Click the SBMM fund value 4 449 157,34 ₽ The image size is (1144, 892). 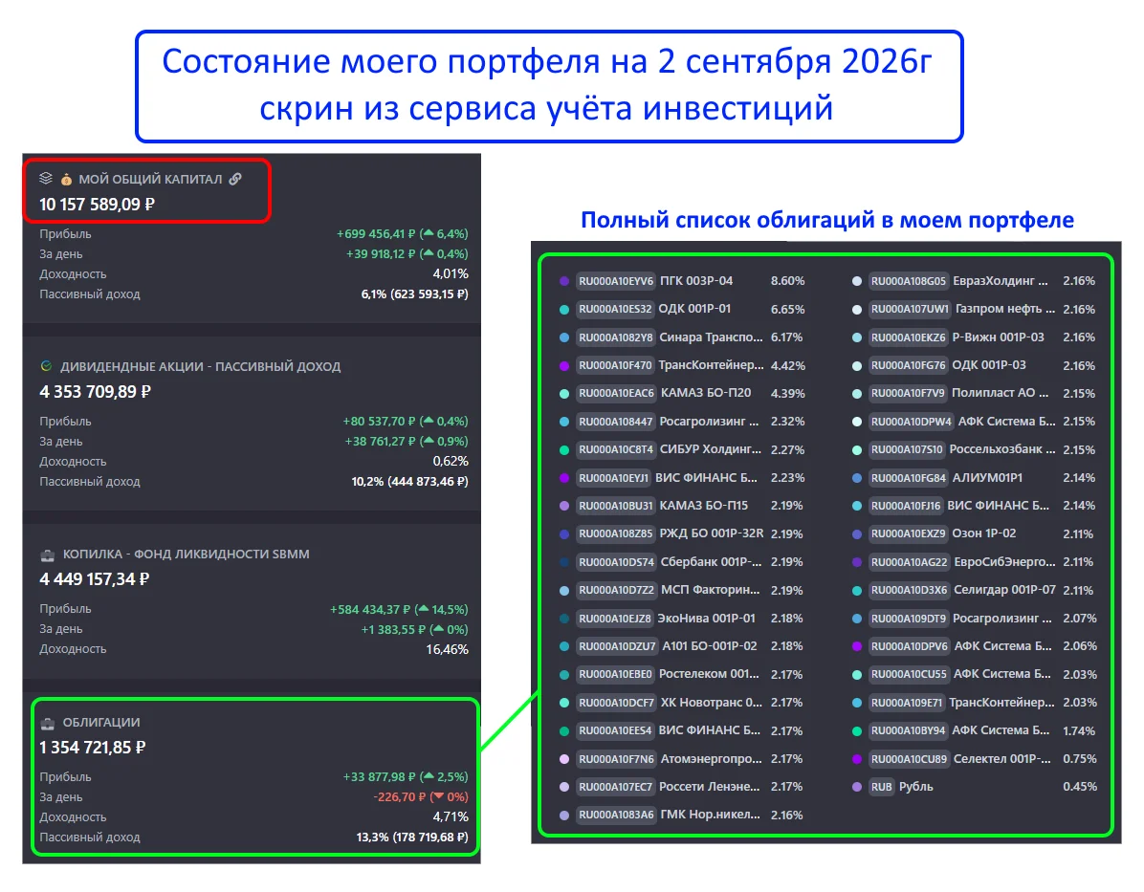pos(94,579)
